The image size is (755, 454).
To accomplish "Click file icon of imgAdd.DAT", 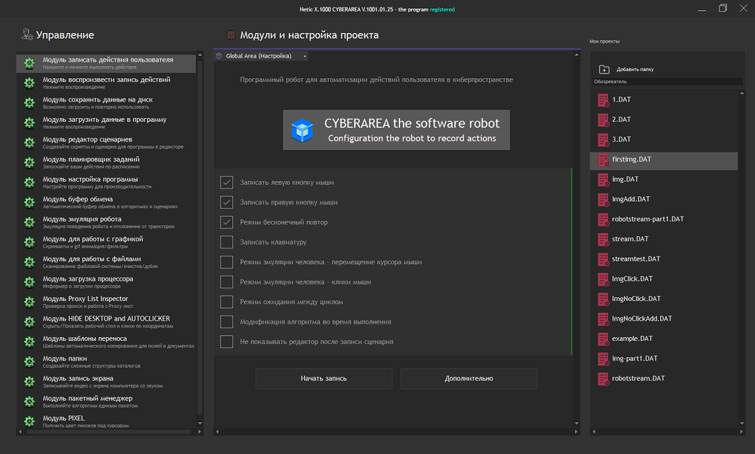I will [603, 199].
